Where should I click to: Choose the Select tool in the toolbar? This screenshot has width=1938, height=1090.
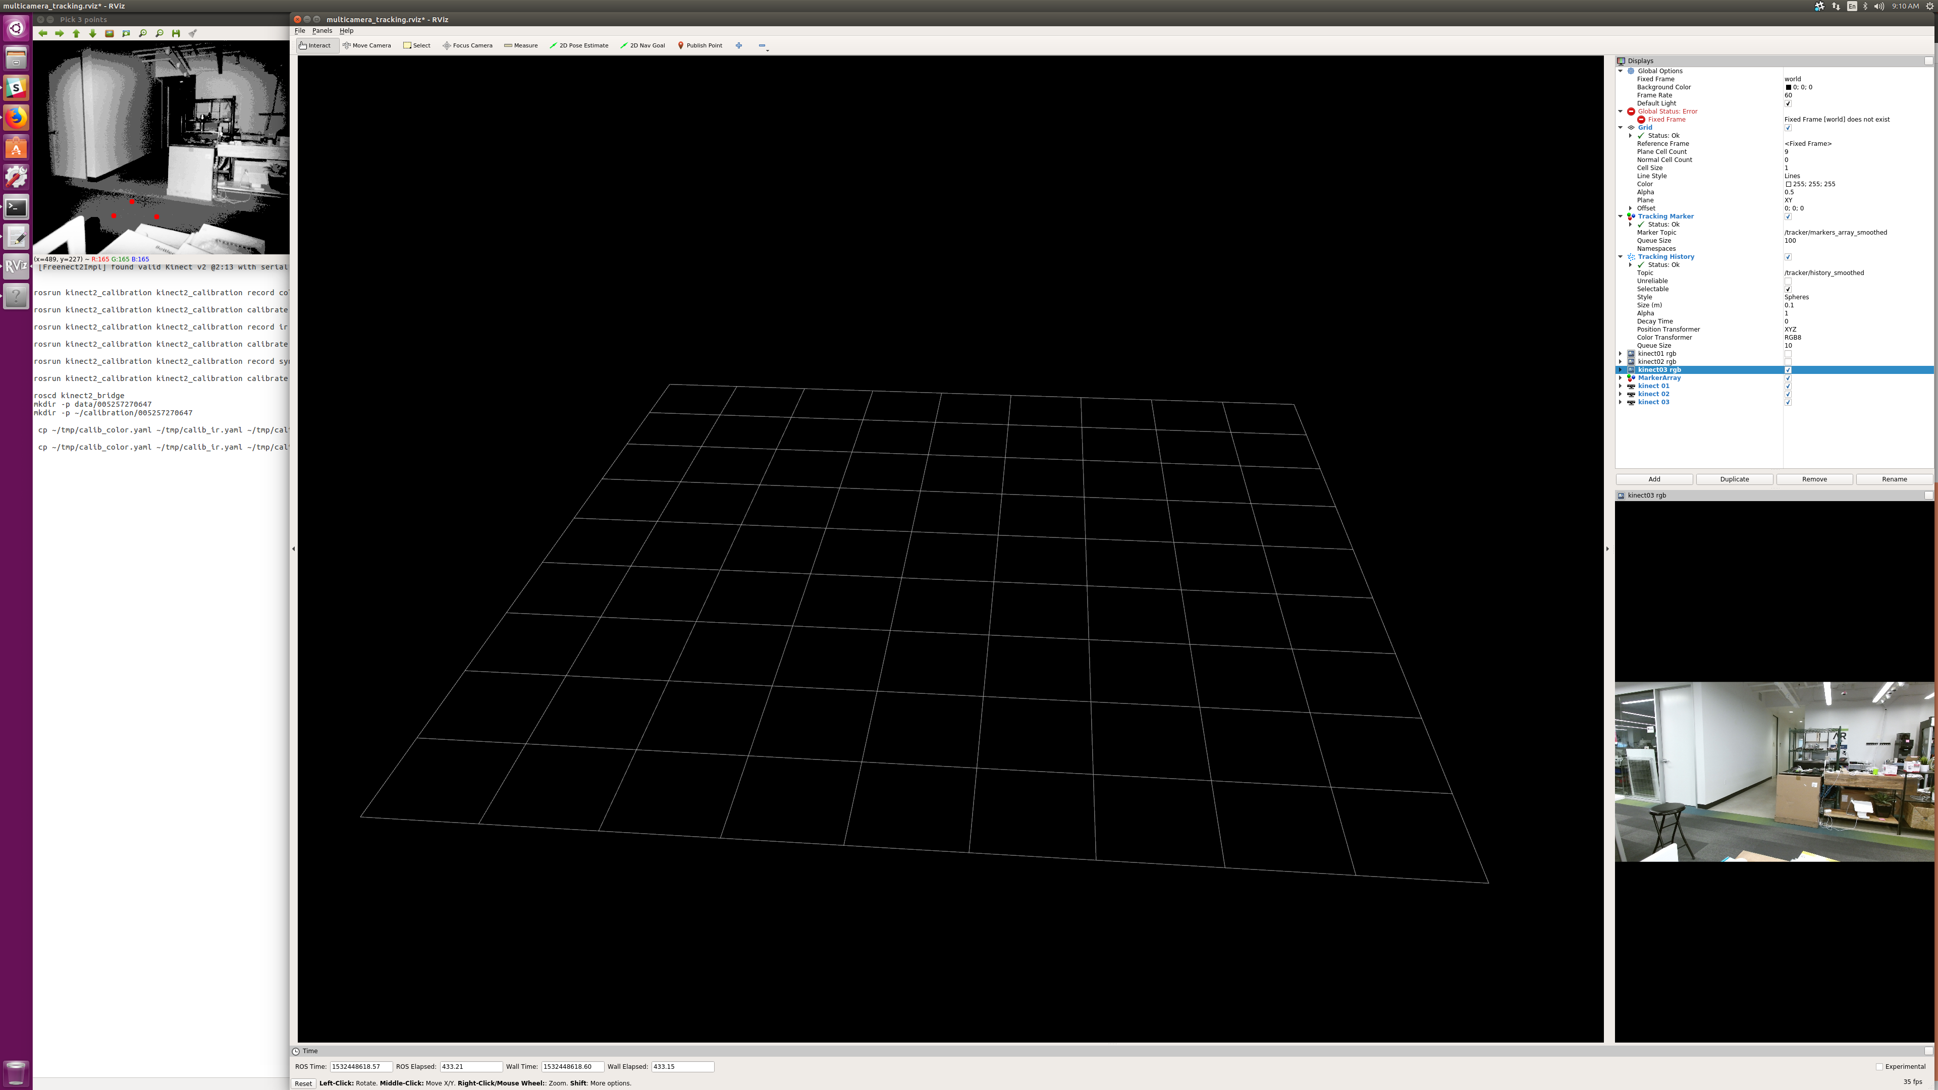(417, 45)
